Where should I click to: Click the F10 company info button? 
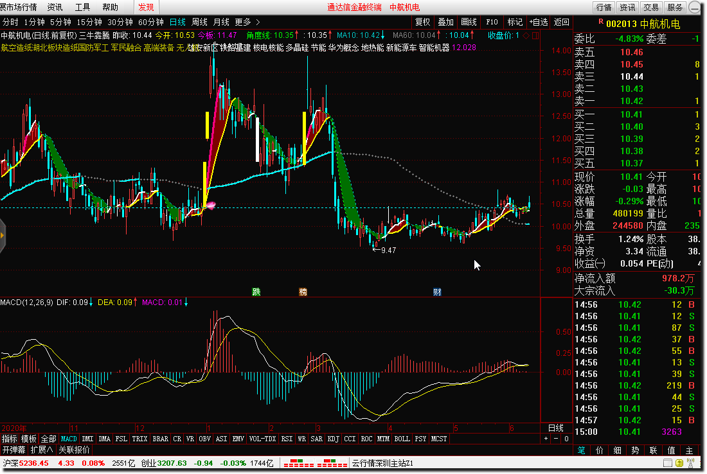[492, 22]
